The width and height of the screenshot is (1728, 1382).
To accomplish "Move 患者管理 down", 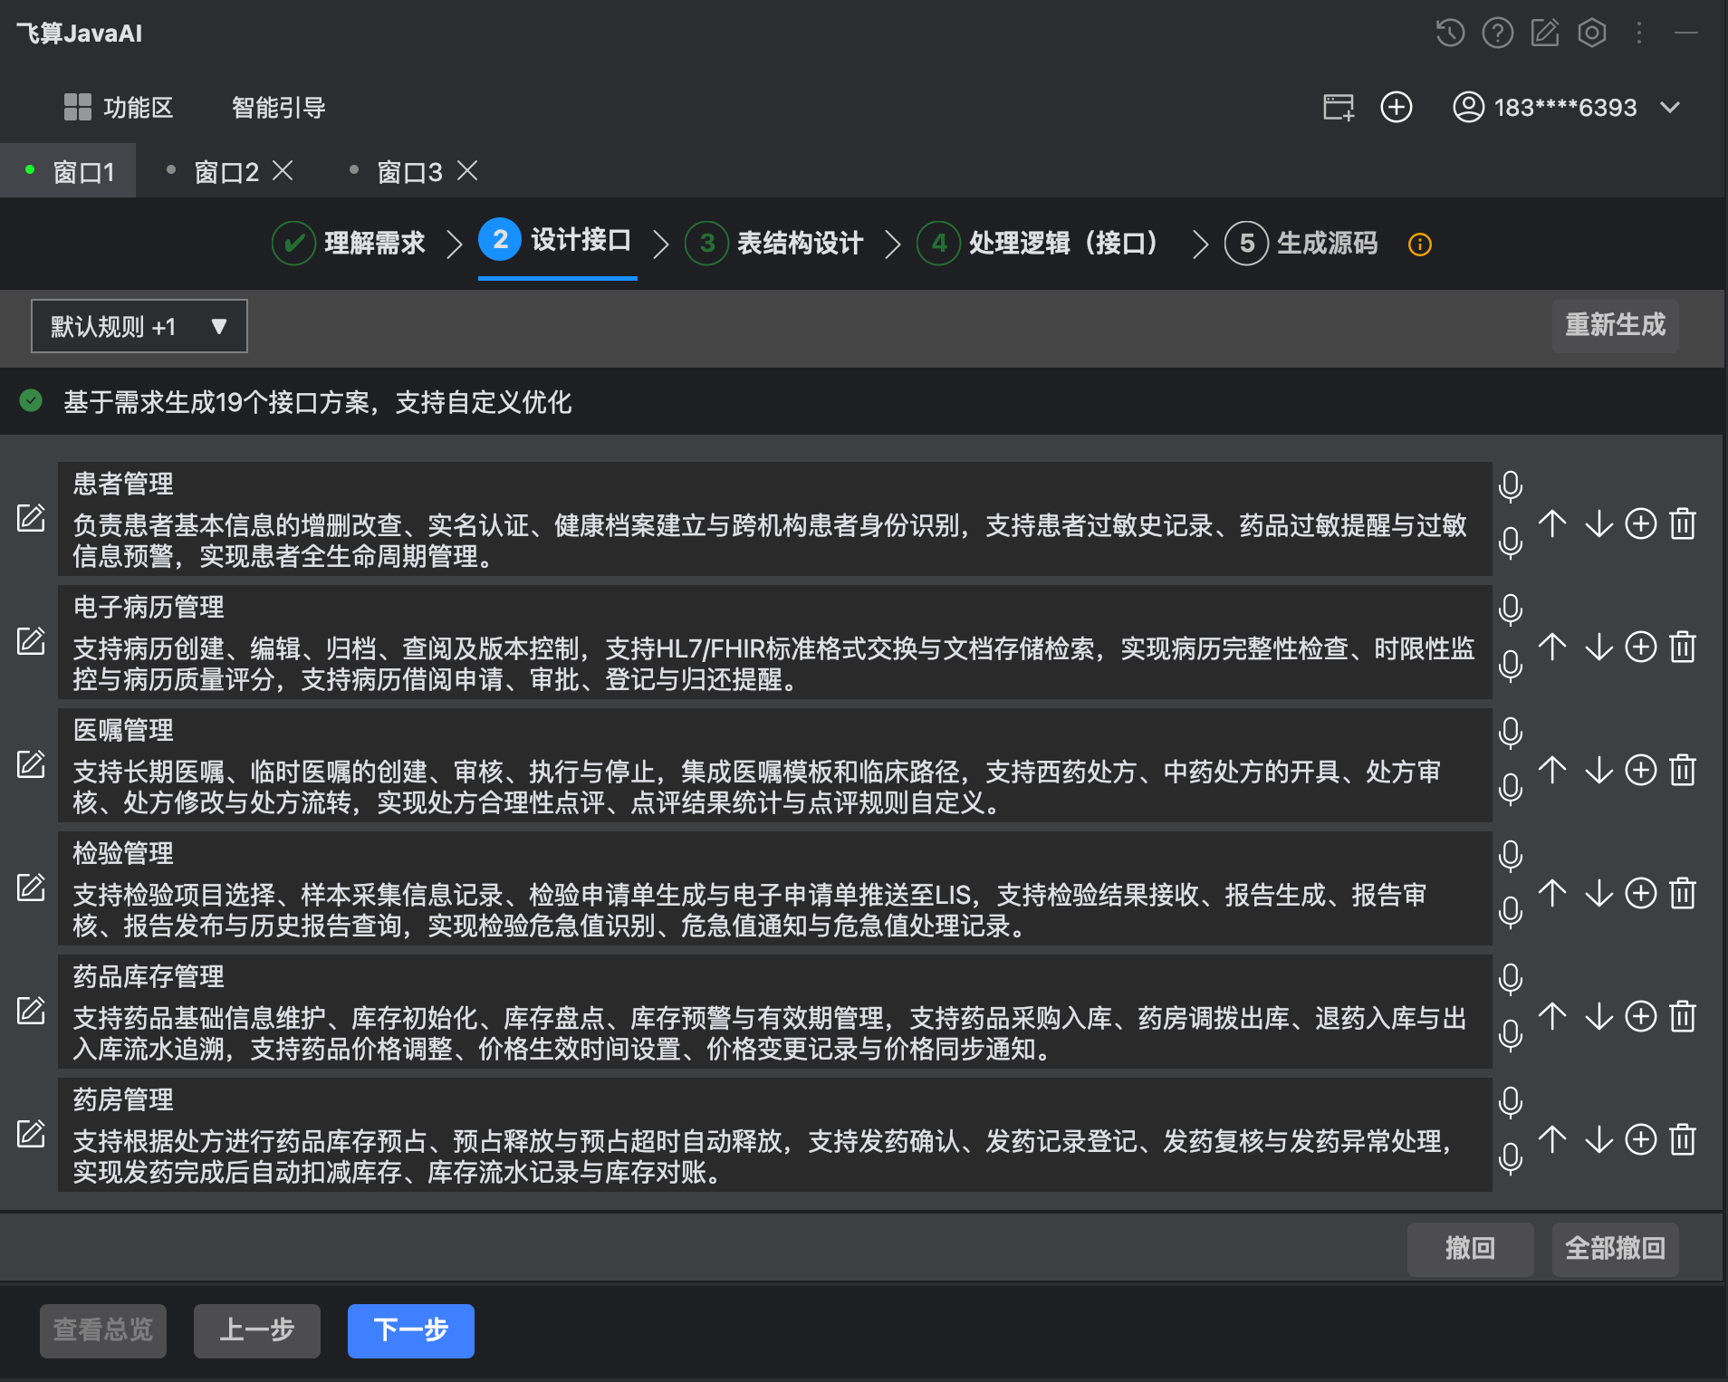I will (1598, 523).
